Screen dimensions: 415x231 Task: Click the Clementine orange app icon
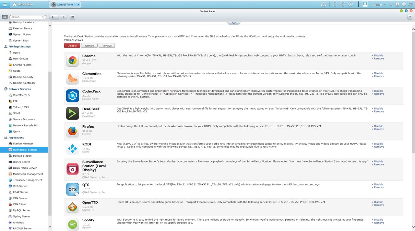(72, 78)
